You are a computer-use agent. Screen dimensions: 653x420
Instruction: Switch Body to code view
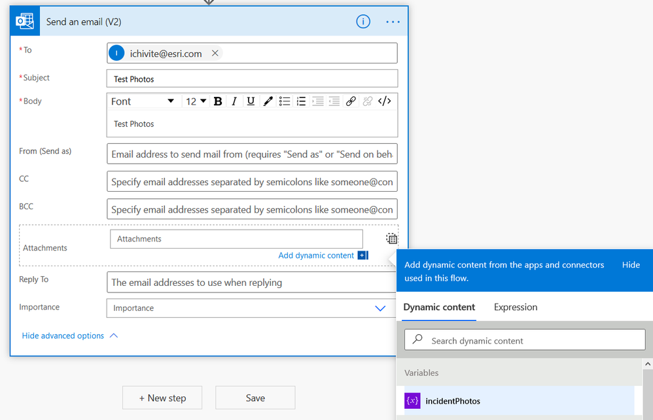tap(384, 101)
